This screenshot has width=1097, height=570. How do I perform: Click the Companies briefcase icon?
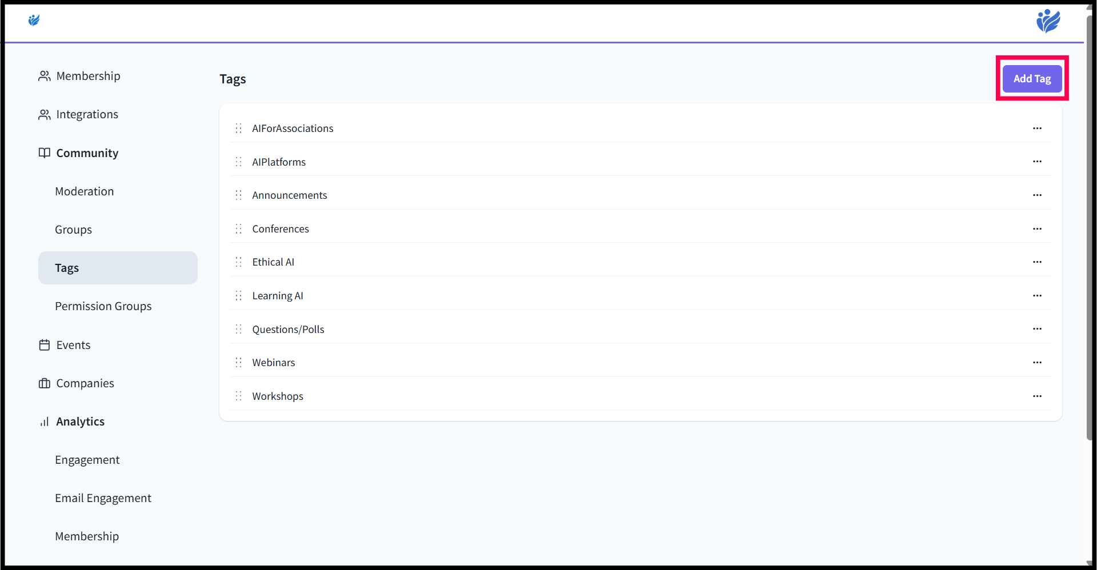(45, 383)
